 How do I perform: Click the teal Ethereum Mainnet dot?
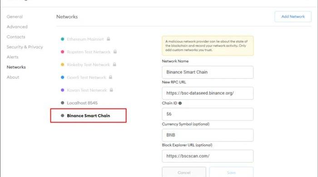tap(63, 39)
